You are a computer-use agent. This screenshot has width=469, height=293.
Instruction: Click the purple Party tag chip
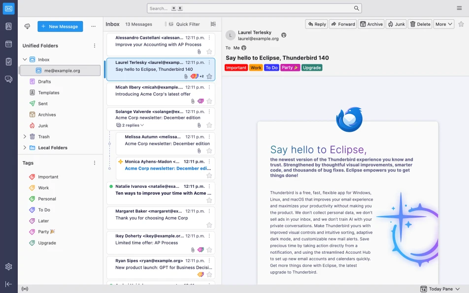click(291, 67)
